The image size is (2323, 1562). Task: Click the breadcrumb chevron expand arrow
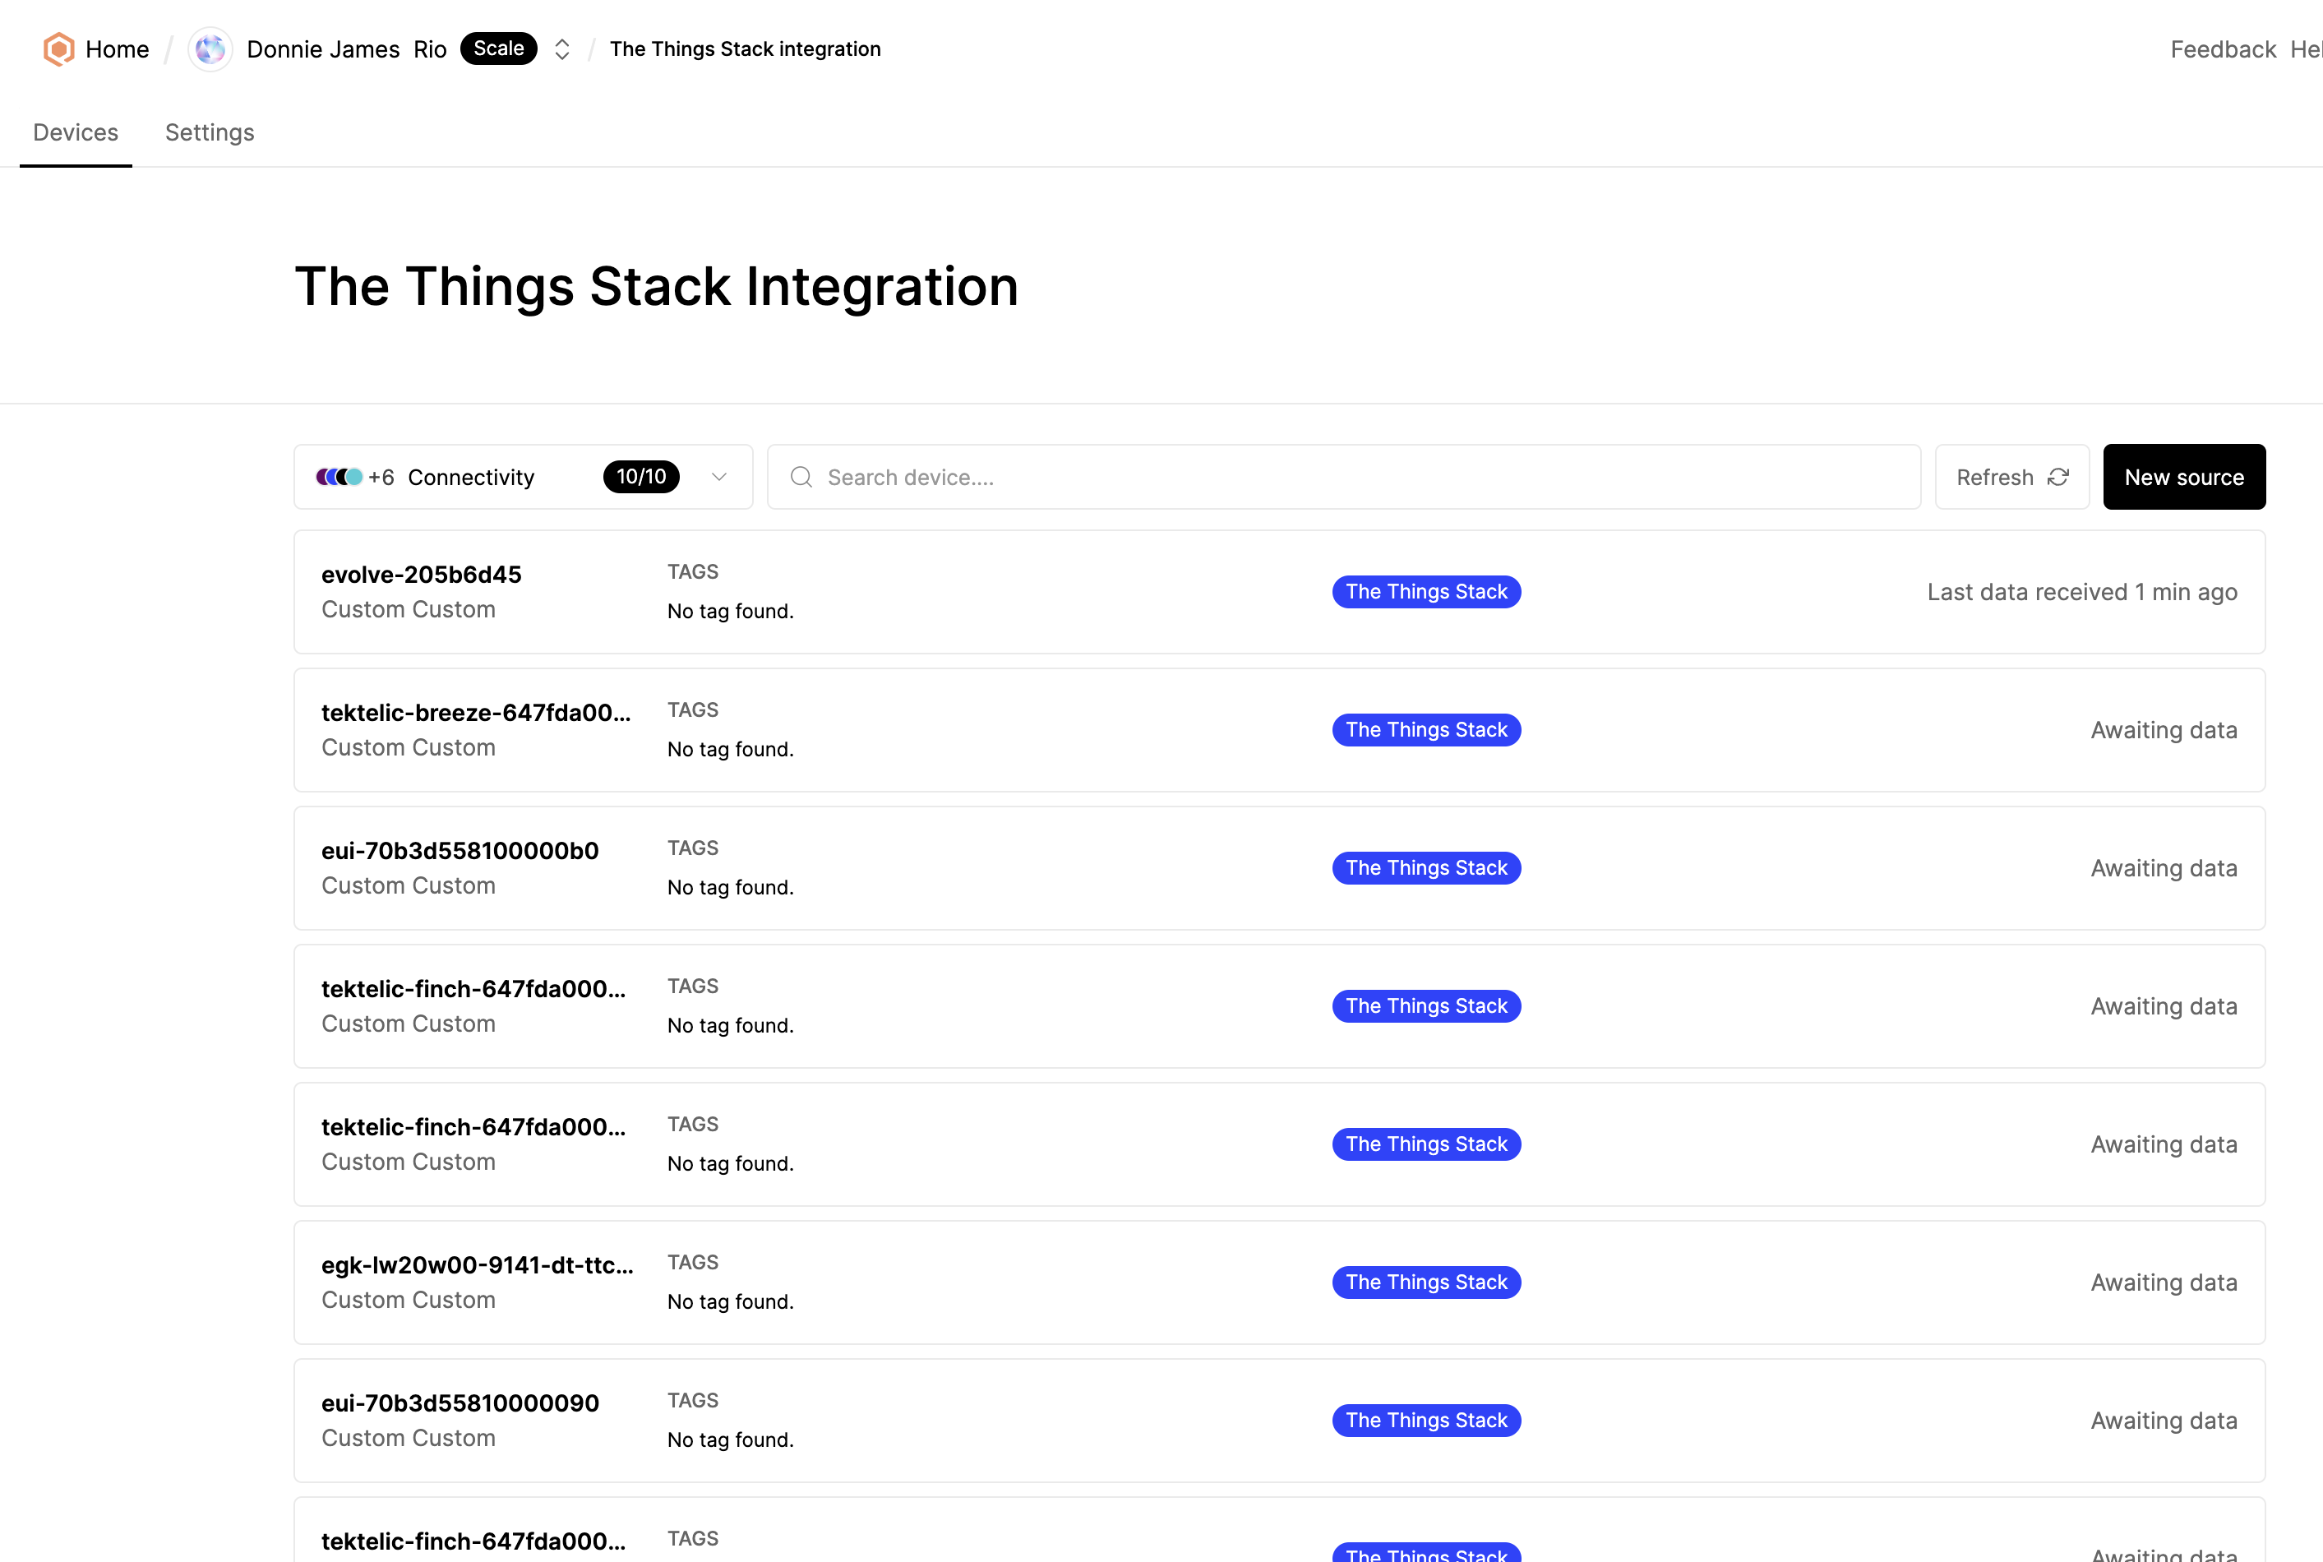[x=563, y=47]
